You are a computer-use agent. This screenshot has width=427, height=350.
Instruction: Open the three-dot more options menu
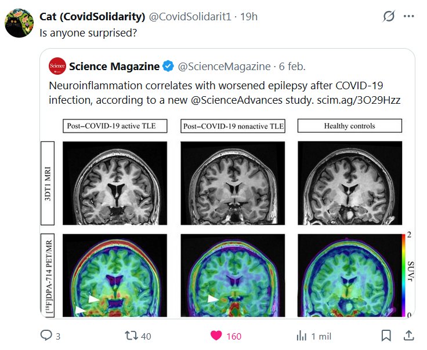(409, 16)
